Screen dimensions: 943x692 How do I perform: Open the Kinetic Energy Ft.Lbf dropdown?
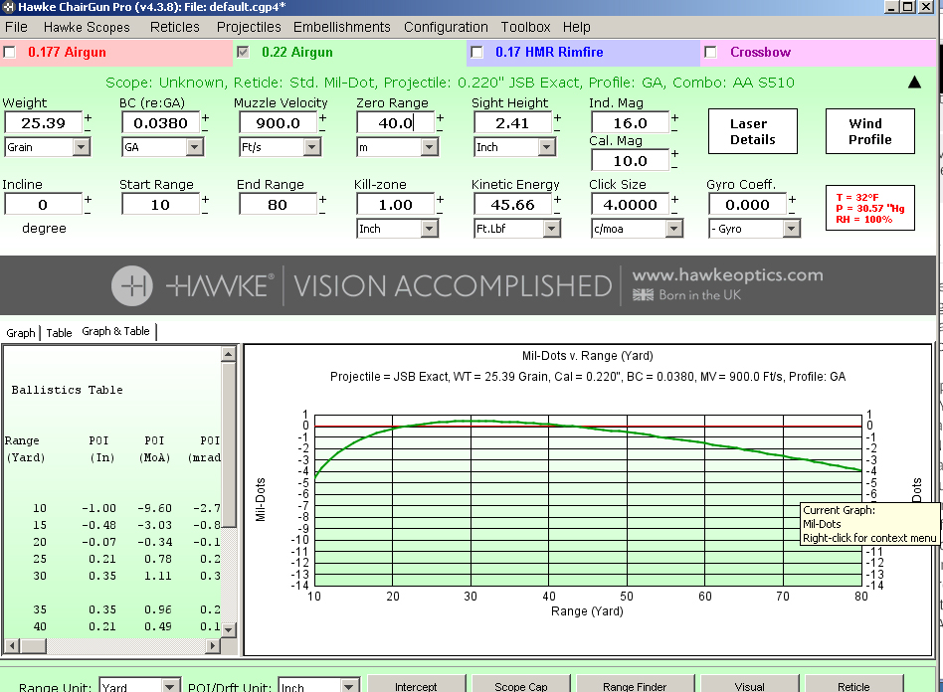[x=551, y=229]
